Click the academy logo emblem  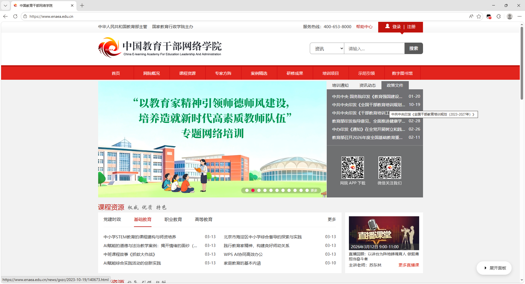109,48
